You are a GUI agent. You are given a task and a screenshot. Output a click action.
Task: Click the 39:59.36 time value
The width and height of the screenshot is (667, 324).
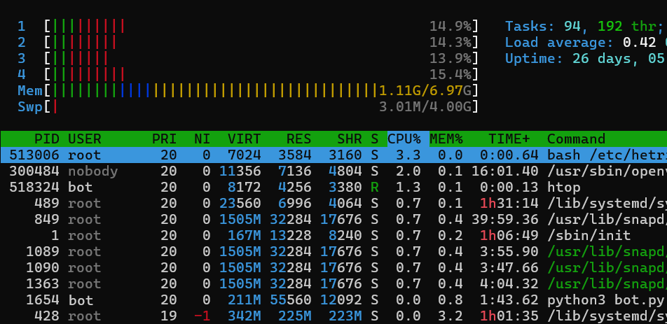coord(505,220)
